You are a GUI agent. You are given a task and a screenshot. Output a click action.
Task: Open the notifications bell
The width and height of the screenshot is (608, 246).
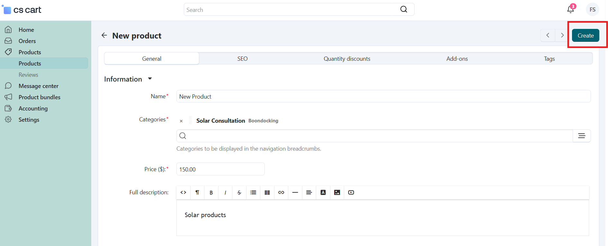coord(570,10)
